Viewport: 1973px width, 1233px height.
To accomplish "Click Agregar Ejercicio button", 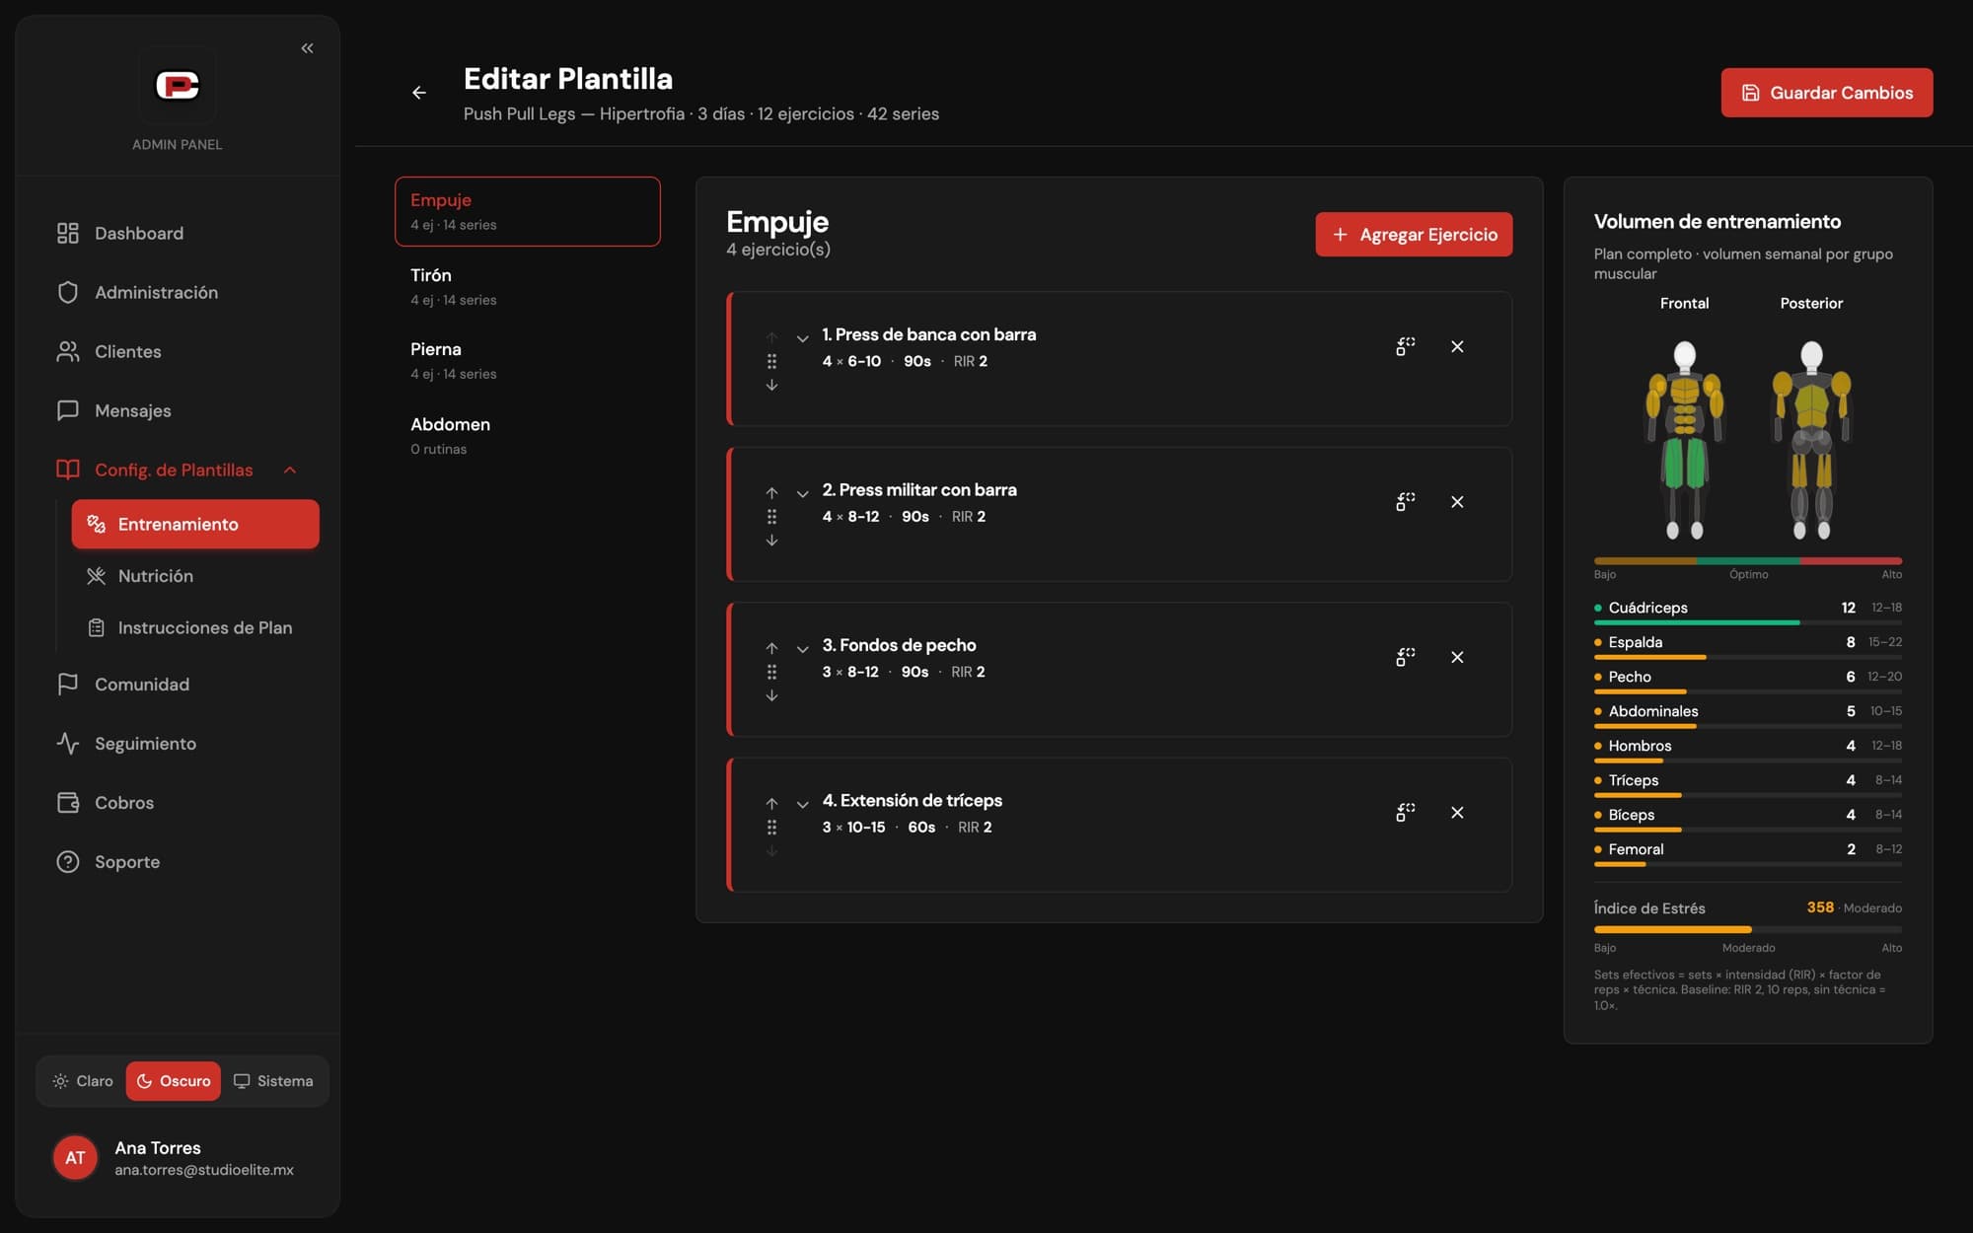I will pyautogui.click(x=1414, y=235).
